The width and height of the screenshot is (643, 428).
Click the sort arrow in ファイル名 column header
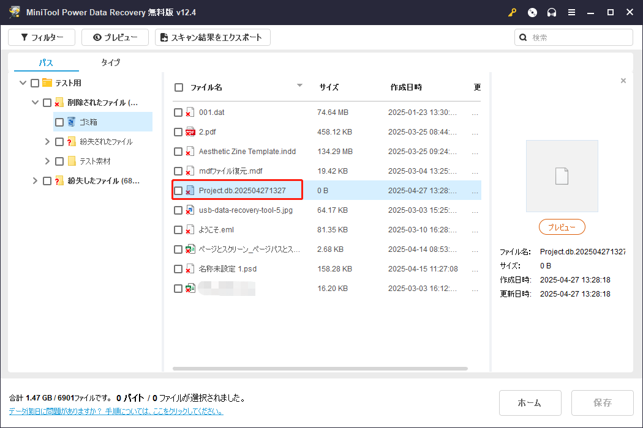click(x=300, y=85)
